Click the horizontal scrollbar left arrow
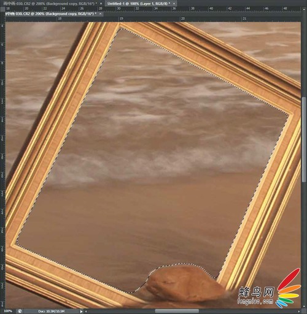Image resolution: width=307 pixels, height=314 pixels. pyautogui.click(x=86, y=312)
